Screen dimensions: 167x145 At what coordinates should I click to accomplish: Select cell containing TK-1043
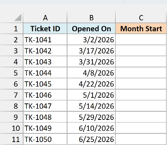pyautogui.click(x=45, y=61)
